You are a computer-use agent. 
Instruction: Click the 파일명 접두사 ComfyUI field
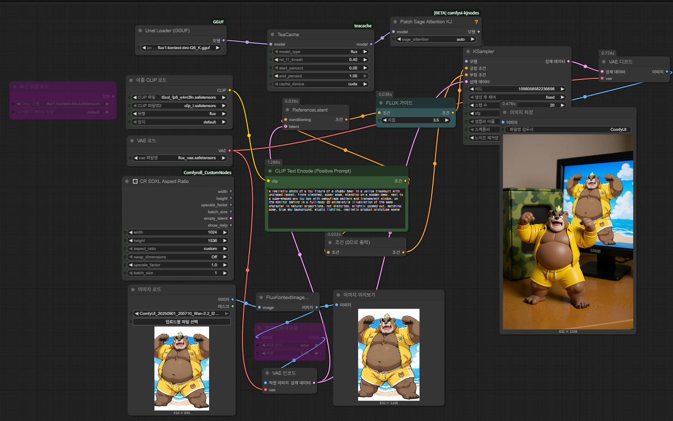click(x=567, y=129)
